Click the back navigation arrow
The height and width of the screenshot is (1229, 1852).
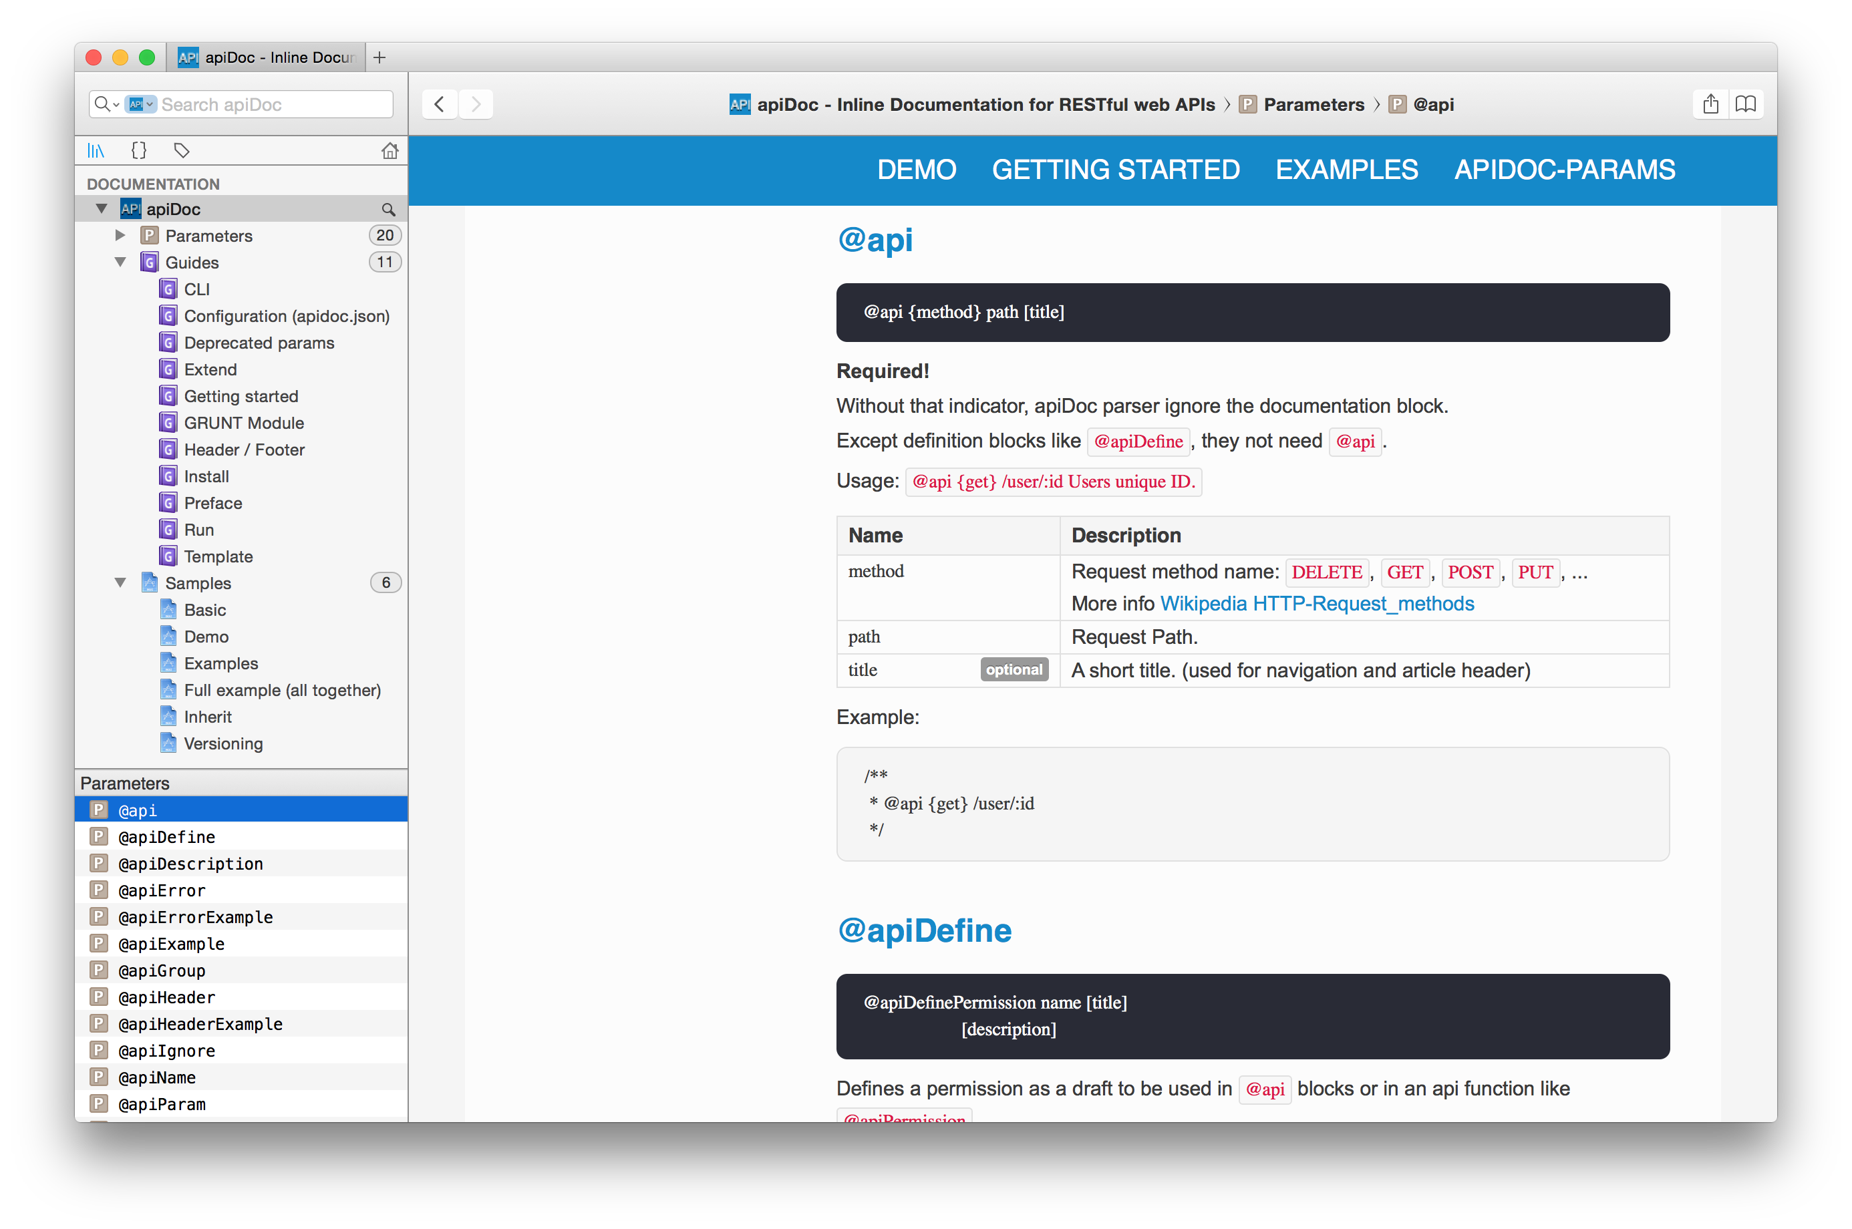(x=440, y=104)
